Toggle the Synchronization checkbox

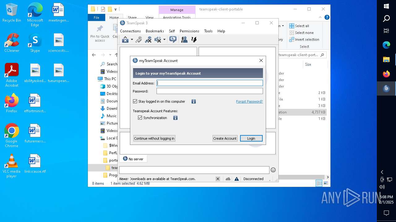coord(140,118)
